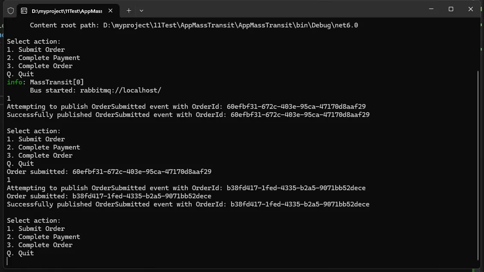Click the bottom-most "2. Complete Payment" option
The image size is (484, 272).
point(43,237)
